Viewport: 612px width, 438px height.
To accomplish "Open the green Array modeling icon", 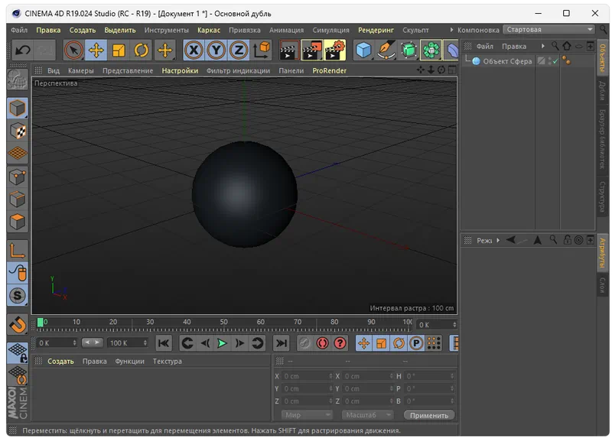I will 431,50.
